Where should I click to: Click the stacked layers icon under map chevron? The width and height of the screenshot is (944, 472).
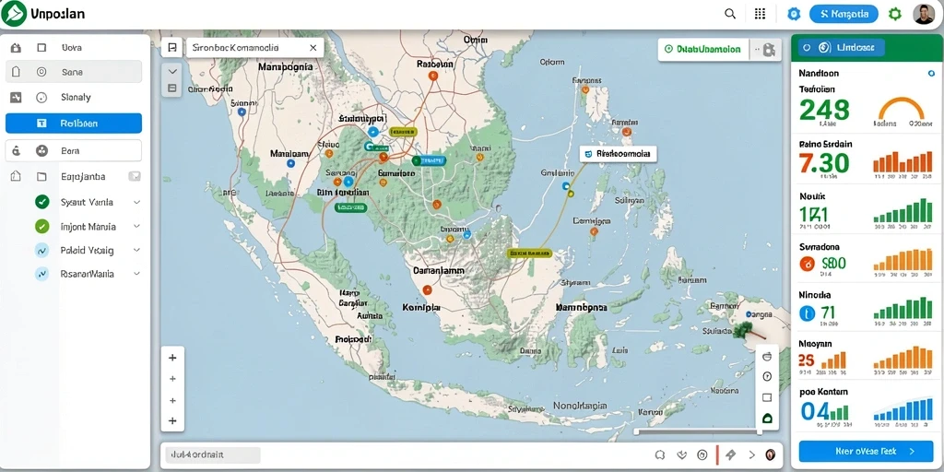tap(172, 88)
